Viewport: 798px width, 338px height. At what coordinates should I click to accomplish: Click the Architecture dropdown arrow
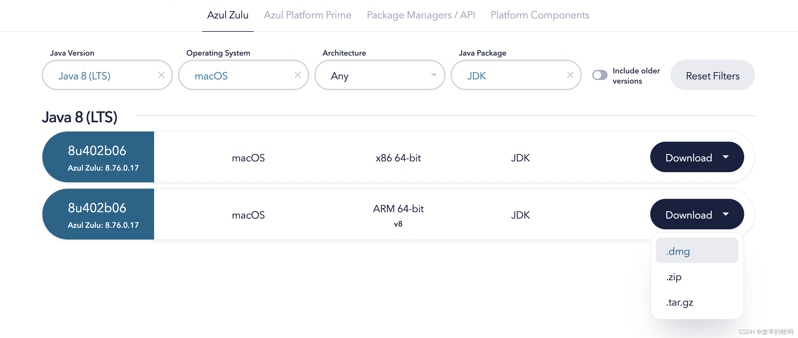(x=434, y=75)
